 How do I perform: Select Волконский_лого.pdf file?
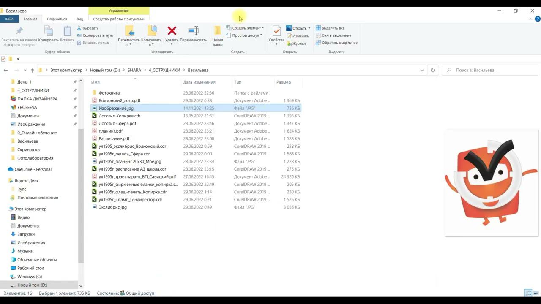click(120, 100)
